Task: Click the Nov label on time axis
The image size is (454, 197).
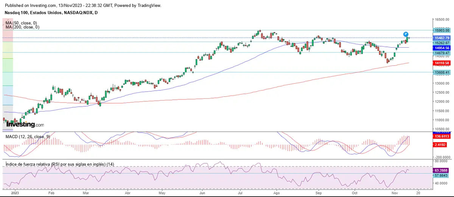Action: pyautogui.click(x=395, y=192)
